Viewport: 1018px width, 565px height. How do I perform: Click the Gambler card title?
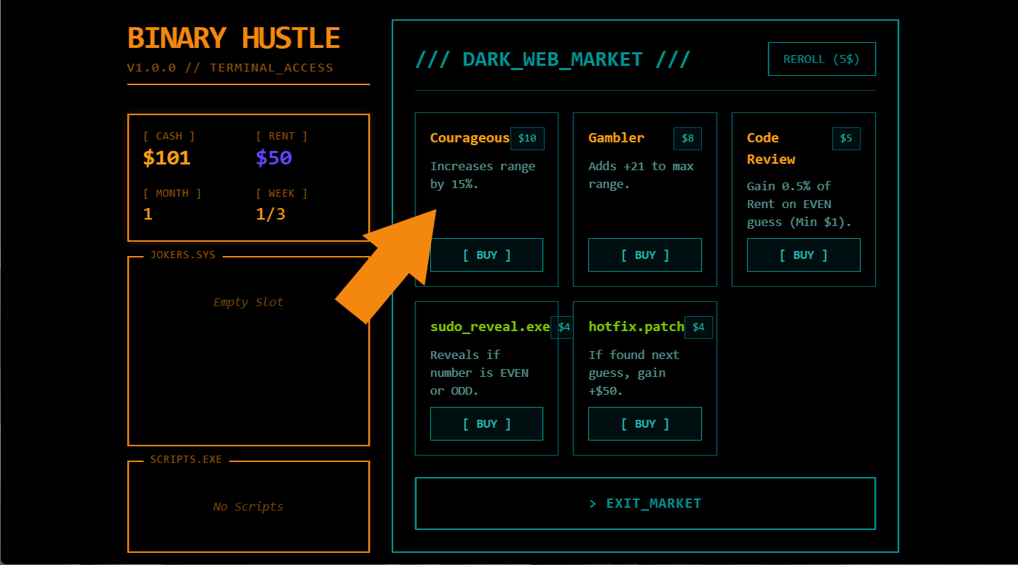tap(616, 138)
